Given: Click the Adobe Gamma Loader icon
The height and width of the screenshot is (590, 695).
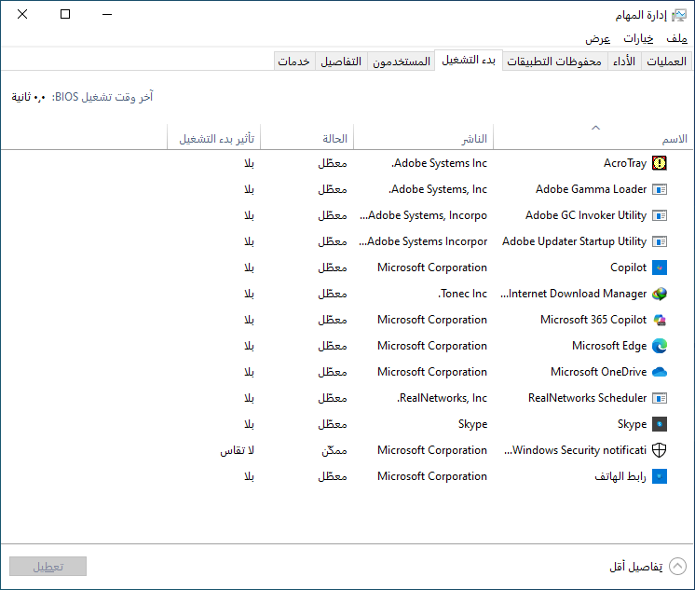Looking at the screenshot, I should 660,189.
